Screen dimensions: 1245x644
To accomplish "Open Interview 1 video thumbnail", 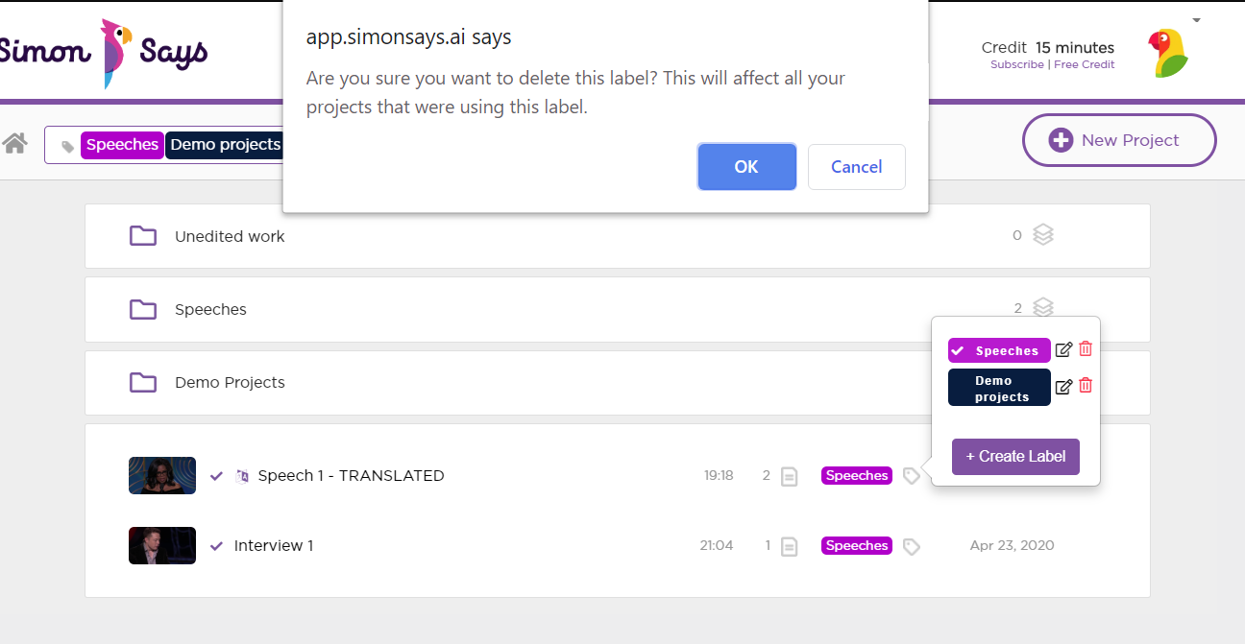I will (162, 545).
